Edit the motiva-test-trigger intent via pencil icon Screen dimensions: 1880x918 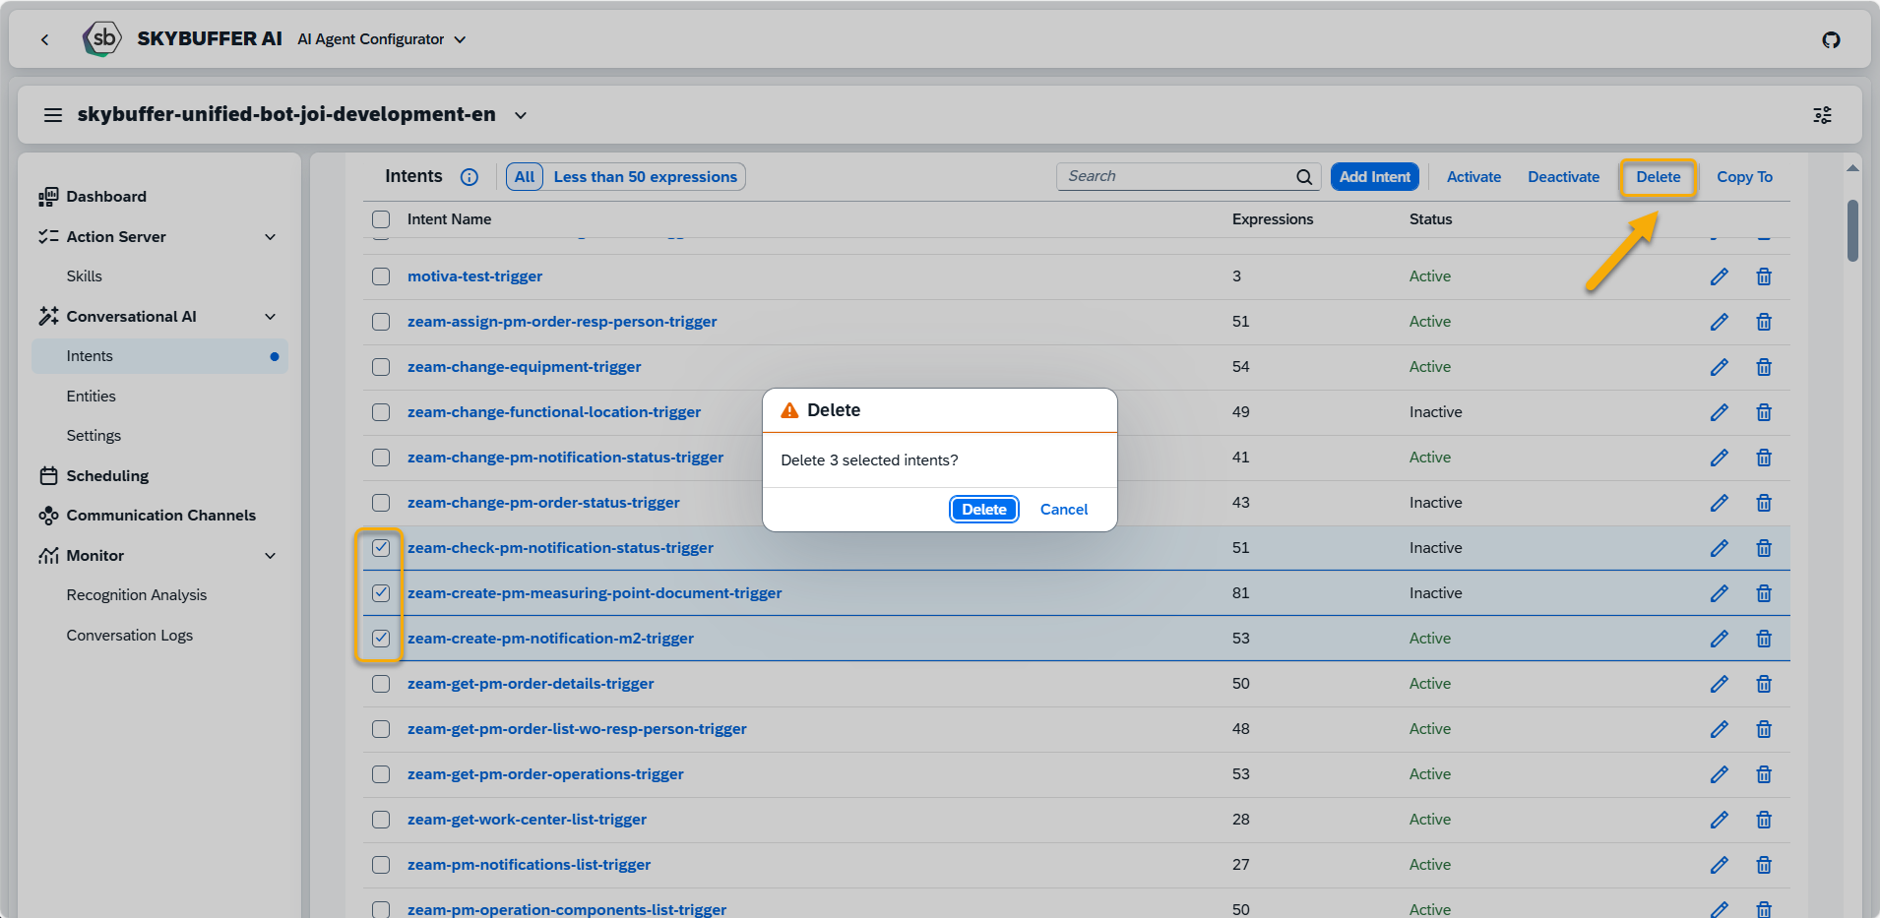[1719, 276]
